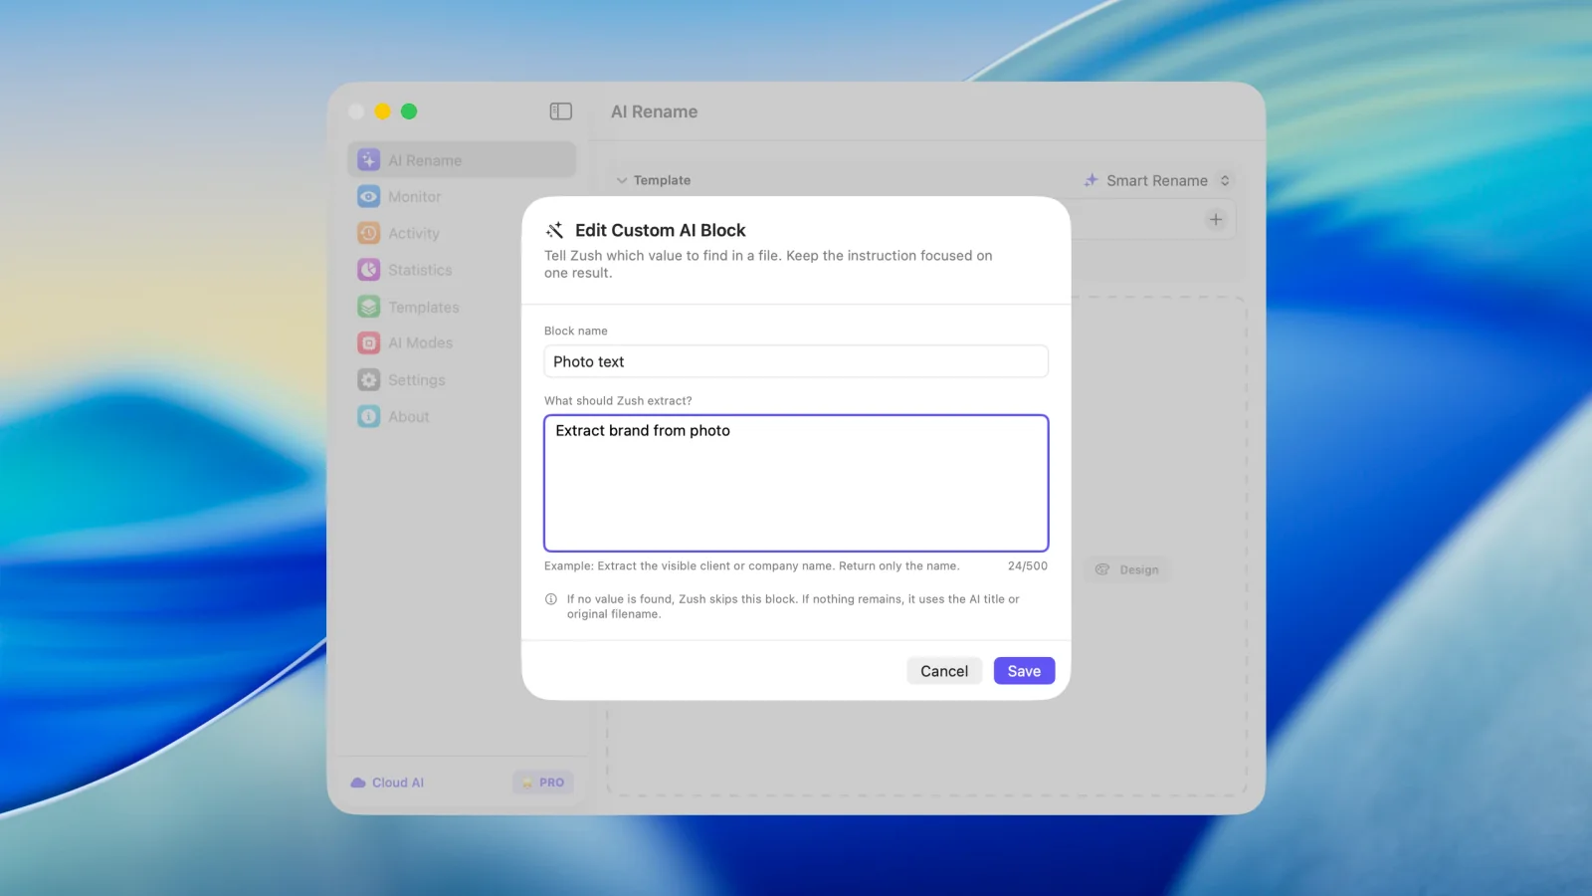This screenshot has height=896, width=1592.
Task: Click the yellow minimize window button
Action: point(382,112)
